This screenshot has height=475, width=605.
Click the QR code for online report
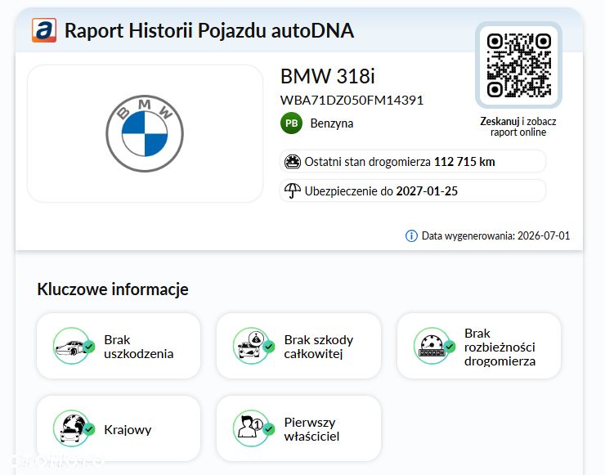point(518,65)
